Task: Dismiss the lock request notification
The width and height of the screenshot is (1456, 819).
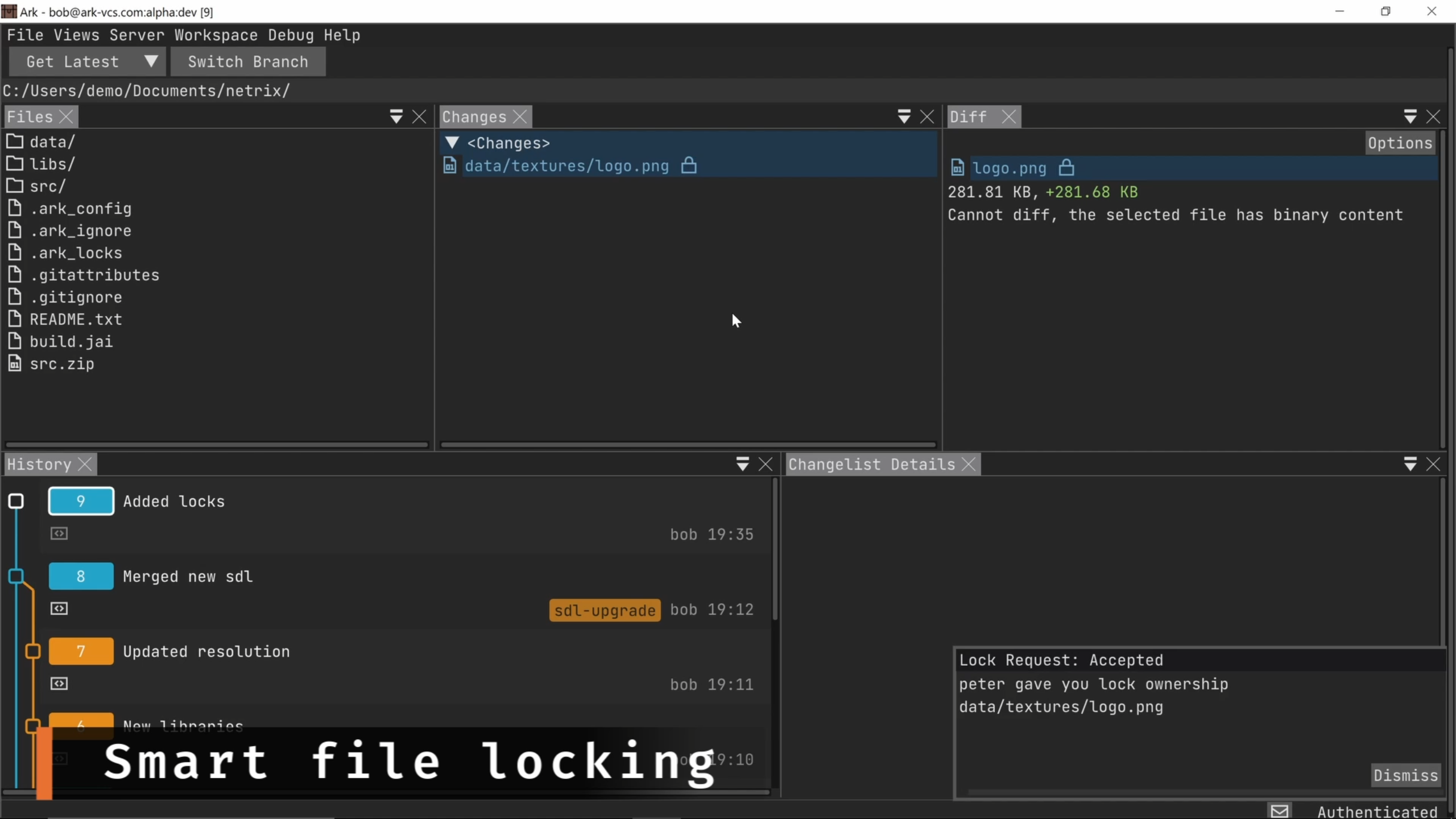Action: [x=1405, y=775]
